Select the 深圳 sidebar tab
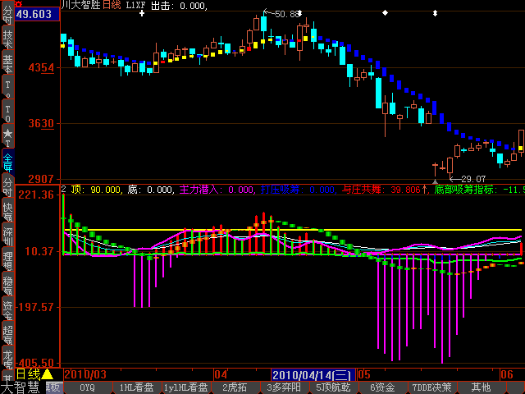Screen dimensions: 525x394 pyautogui.click(x=7, y=236)
